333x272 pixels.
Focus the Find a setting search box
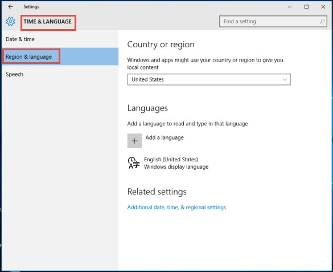[x=273, y=21]
